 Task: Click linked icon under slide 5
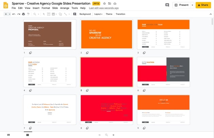pos(87,90)
